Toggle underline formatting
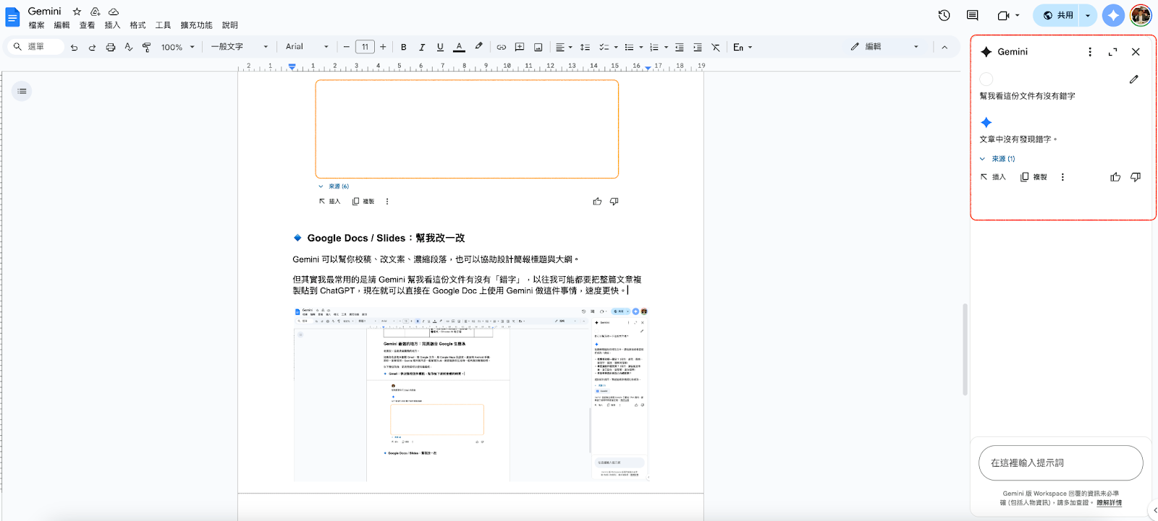Image resolution: width=1158 pixels, height=521 pixels. [x=440, y=47]
